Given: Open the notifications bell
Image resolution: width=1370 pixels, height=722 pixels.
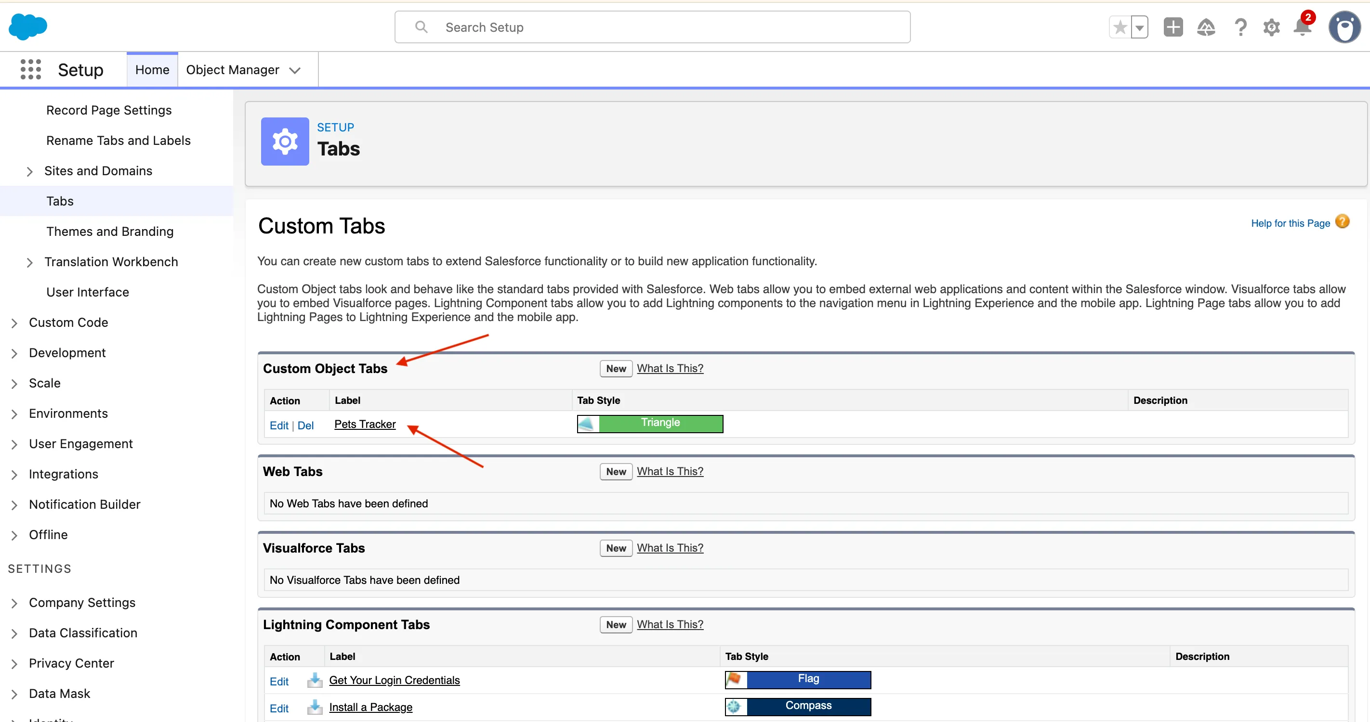Looking at the screenshot, I should pos(1302,27).
